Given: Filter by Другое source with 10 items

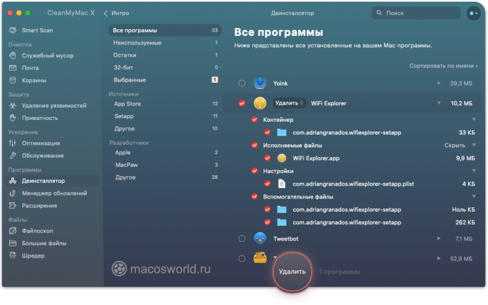Looking at the screenshot, I should point(165,128).
